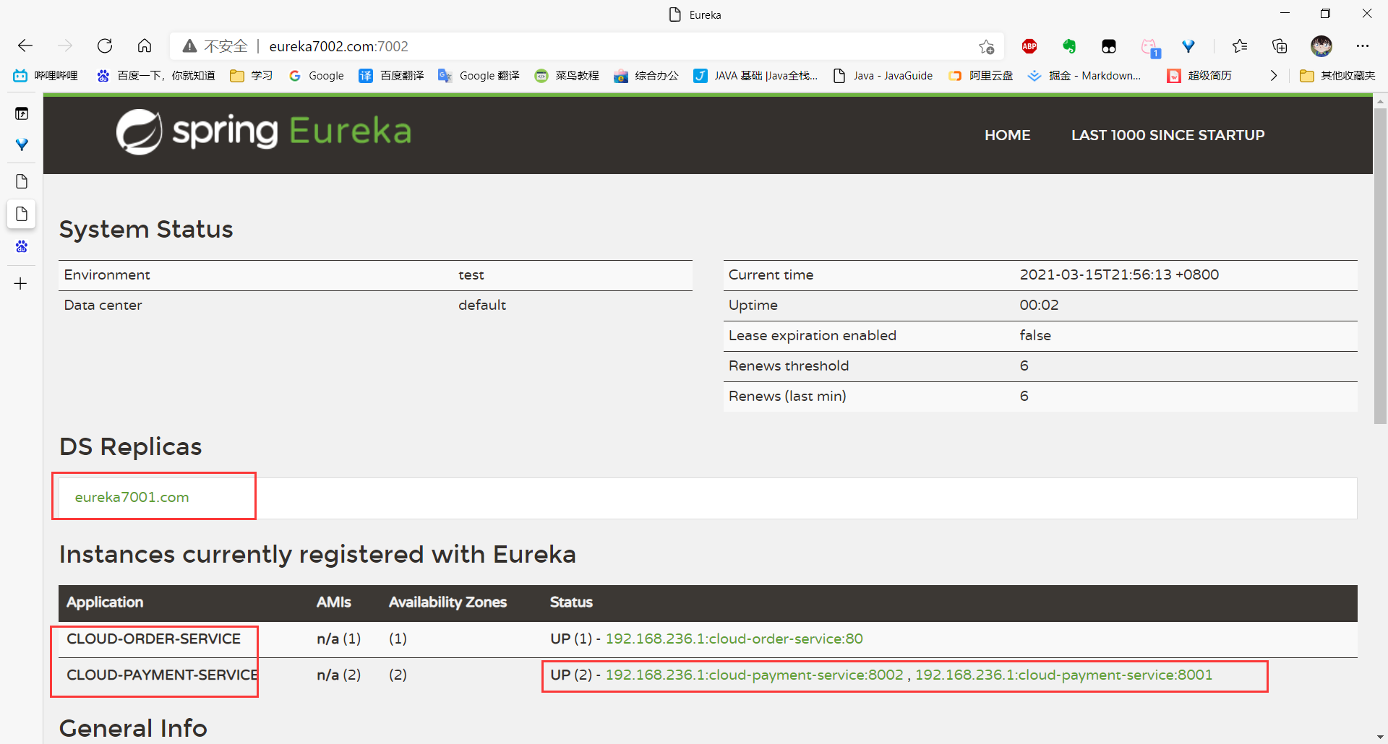Go back with the browser back arrow
This screenshot has width=1388, height=744.
[25, 46]
